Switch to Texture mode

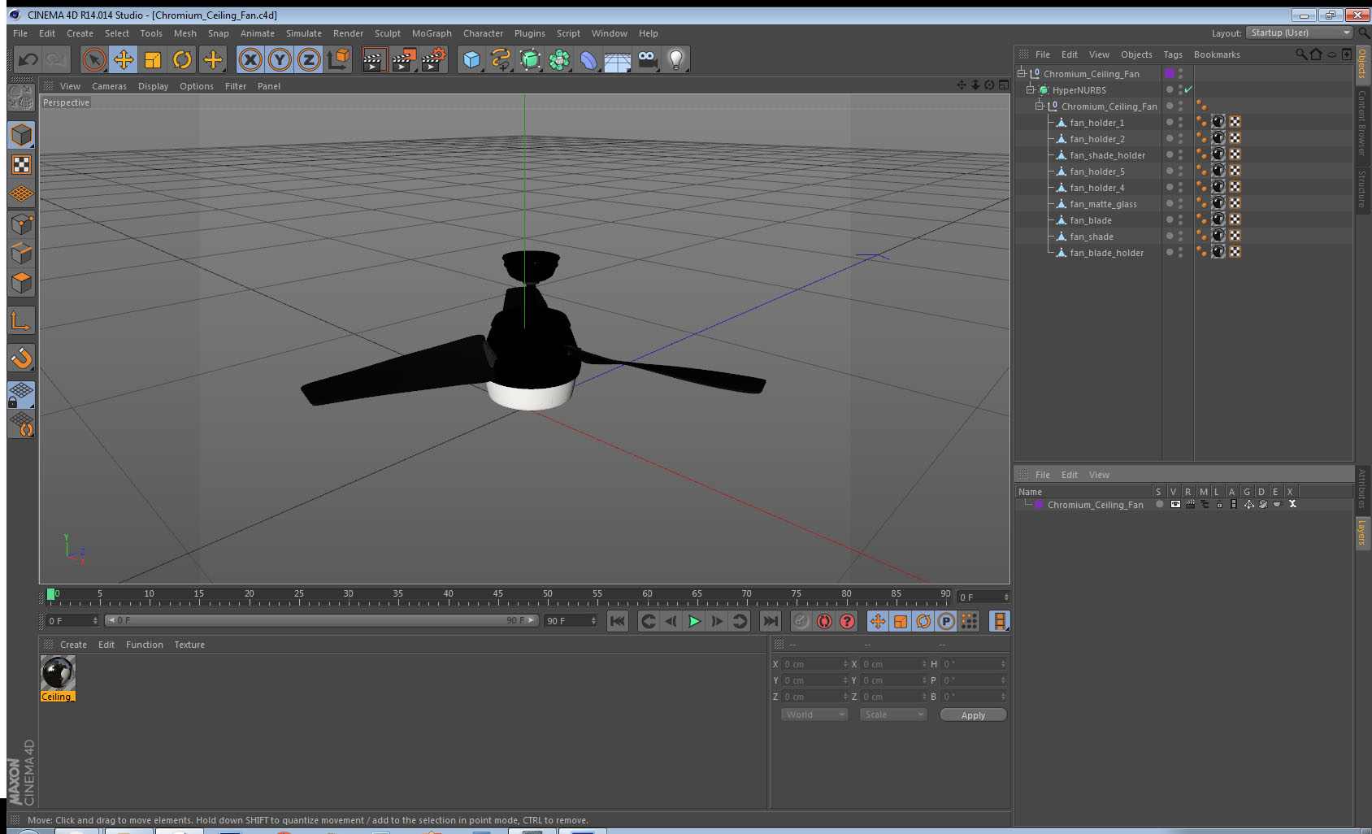point(21,165)
